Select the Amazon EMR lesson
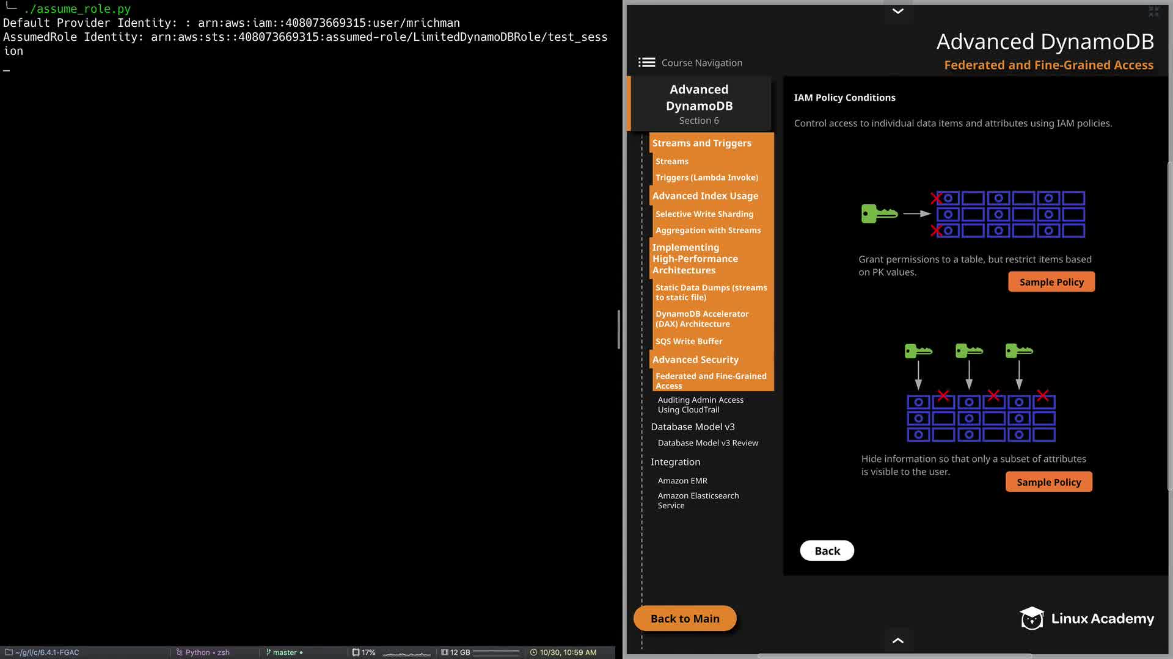This screenshot has width=1173, height=659. [x=682, y=481]
